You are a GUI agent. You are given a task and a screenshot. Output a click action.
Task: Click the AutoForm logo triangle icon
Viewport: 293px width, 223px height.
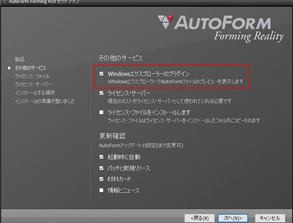click(166, 22)
